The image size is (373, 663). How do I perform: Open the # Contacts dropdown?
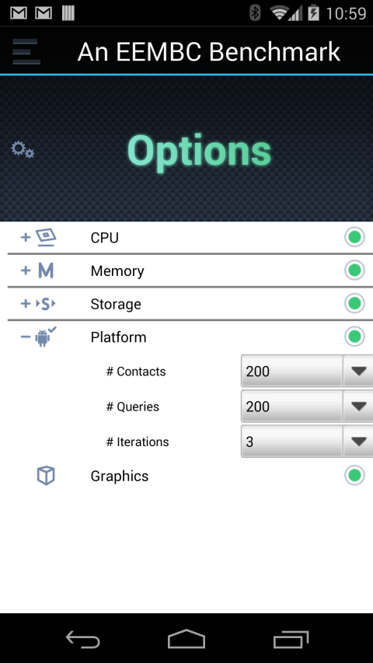coord(307,372)
